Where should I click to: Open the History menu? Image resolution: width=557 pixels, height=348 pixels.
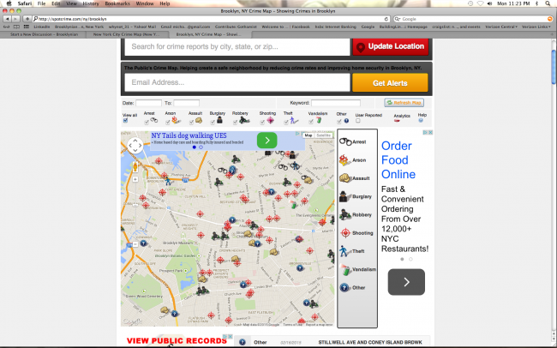(91, 3)
